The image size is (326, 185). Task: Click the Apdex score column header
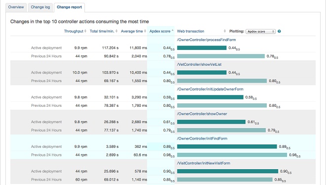click(160, 31)
